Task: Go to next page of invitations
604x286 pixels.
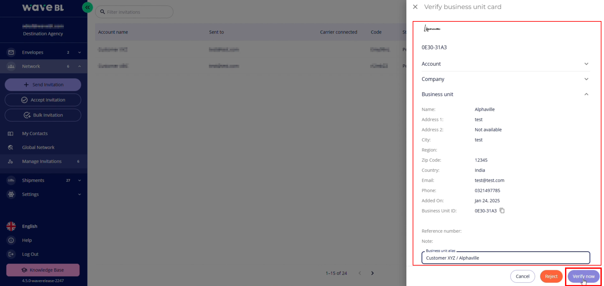Action: pyautogui.click(x=372, y=273)
